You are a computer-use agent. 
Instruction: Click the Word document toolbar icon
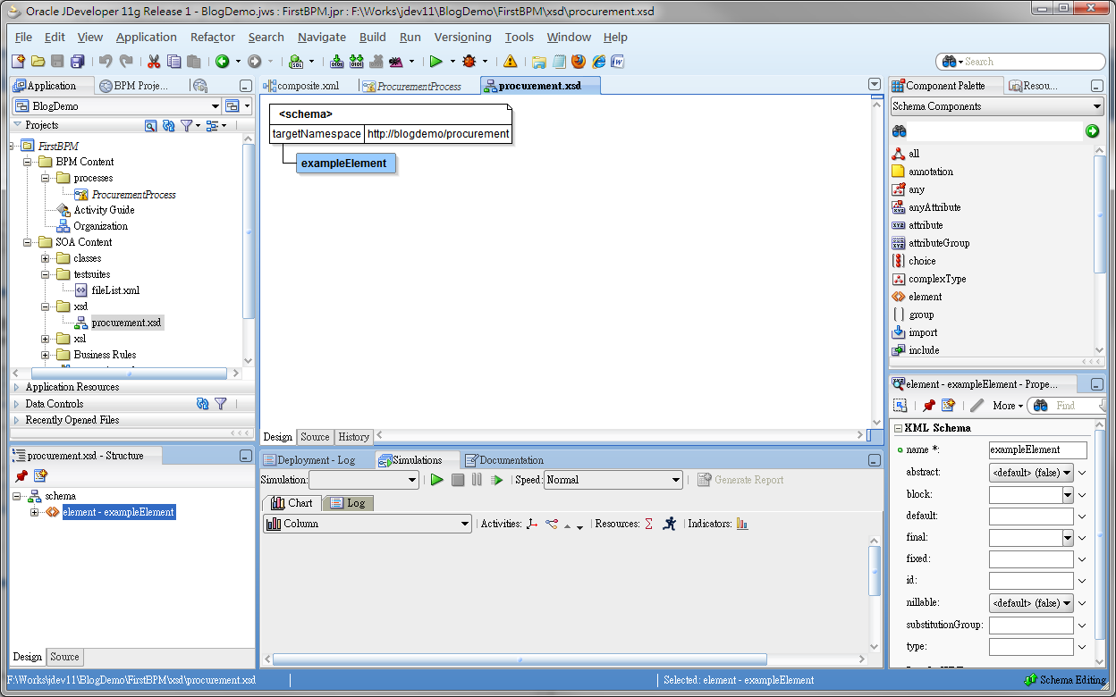(x=617, y=62)
